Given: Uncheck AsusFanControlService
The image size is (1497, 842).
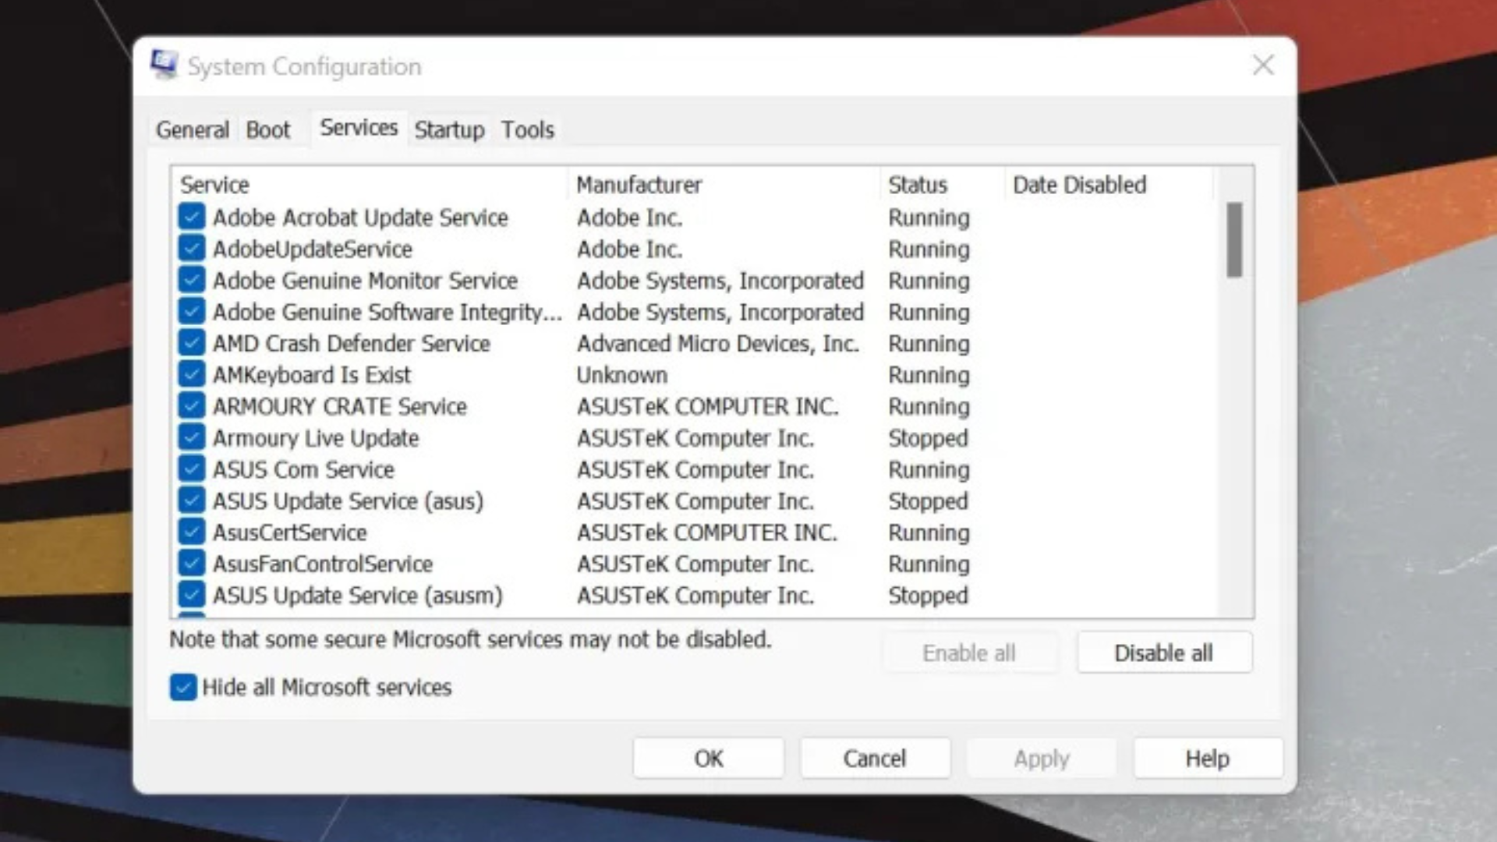Looking at the screenshot, I should click(x=191, y=564).
